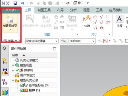Open the Part Navigator sidebar tab

coord(5,82)
